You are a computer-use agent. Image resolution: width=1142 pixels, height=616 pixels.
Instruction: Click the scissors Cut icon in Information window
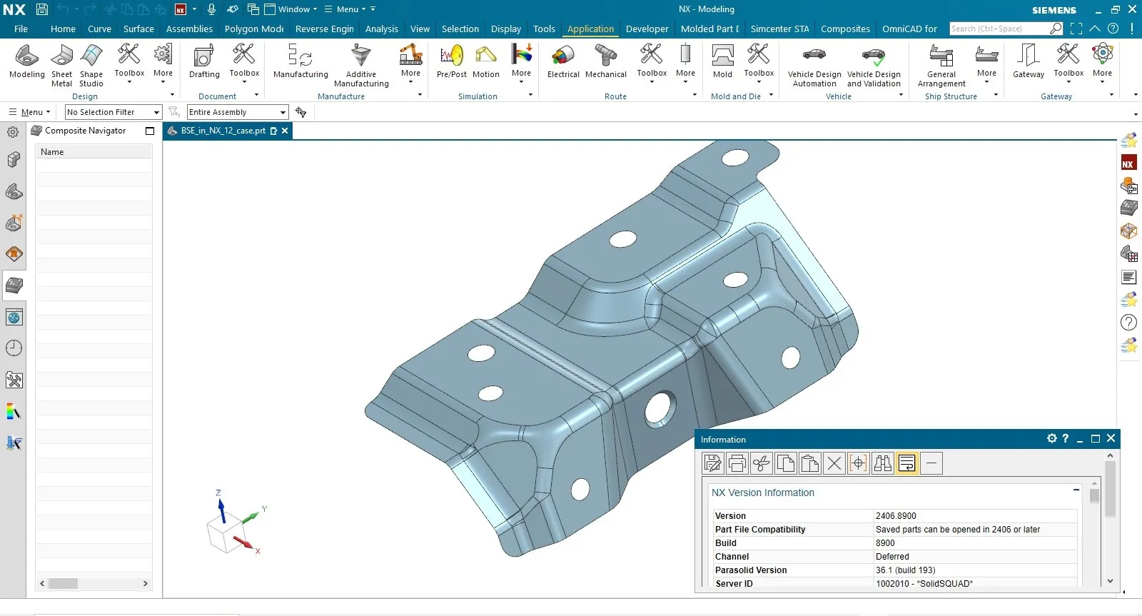pyautogui.click(x=762, y=463)
